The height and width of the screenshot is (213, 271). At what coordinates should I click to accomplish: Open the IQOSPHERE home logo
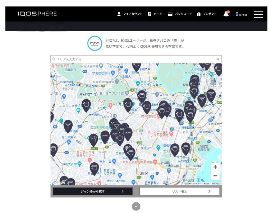point(37,14)
